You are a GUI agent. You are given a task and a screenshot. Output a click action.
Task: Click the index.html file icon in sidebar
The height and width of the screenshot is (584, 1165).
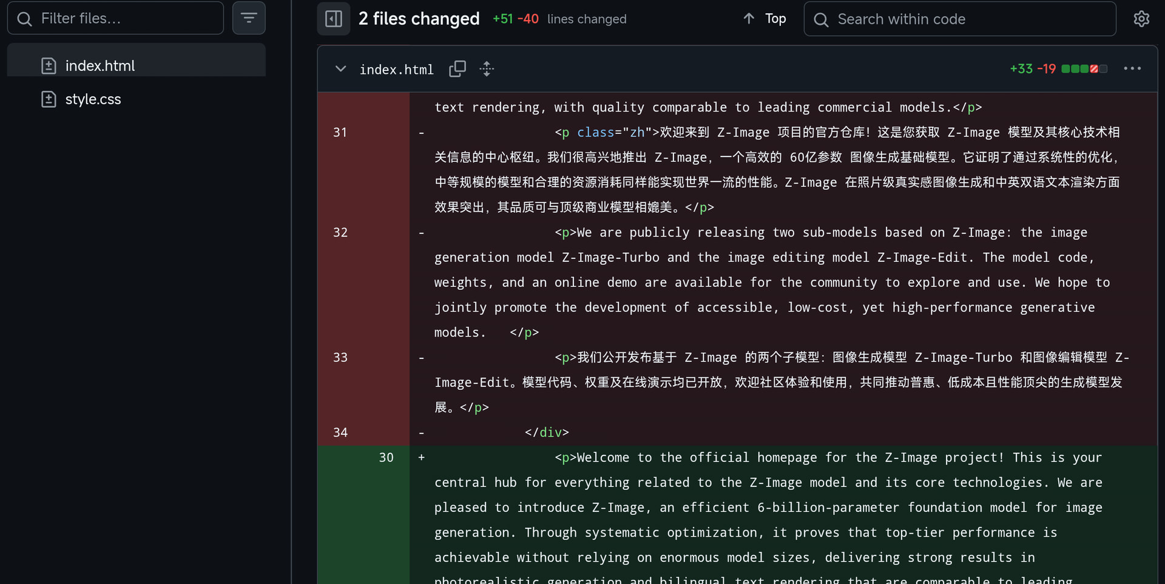(49, 65)
